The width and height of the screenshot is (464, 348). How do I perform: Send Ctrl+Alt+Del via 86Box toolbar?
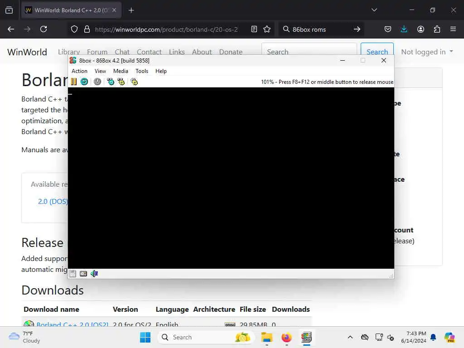click(x=111, y=82)
